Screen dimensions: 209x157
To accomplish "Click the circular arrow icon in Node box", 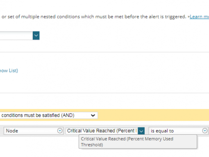I will click(x=60, y=131).
